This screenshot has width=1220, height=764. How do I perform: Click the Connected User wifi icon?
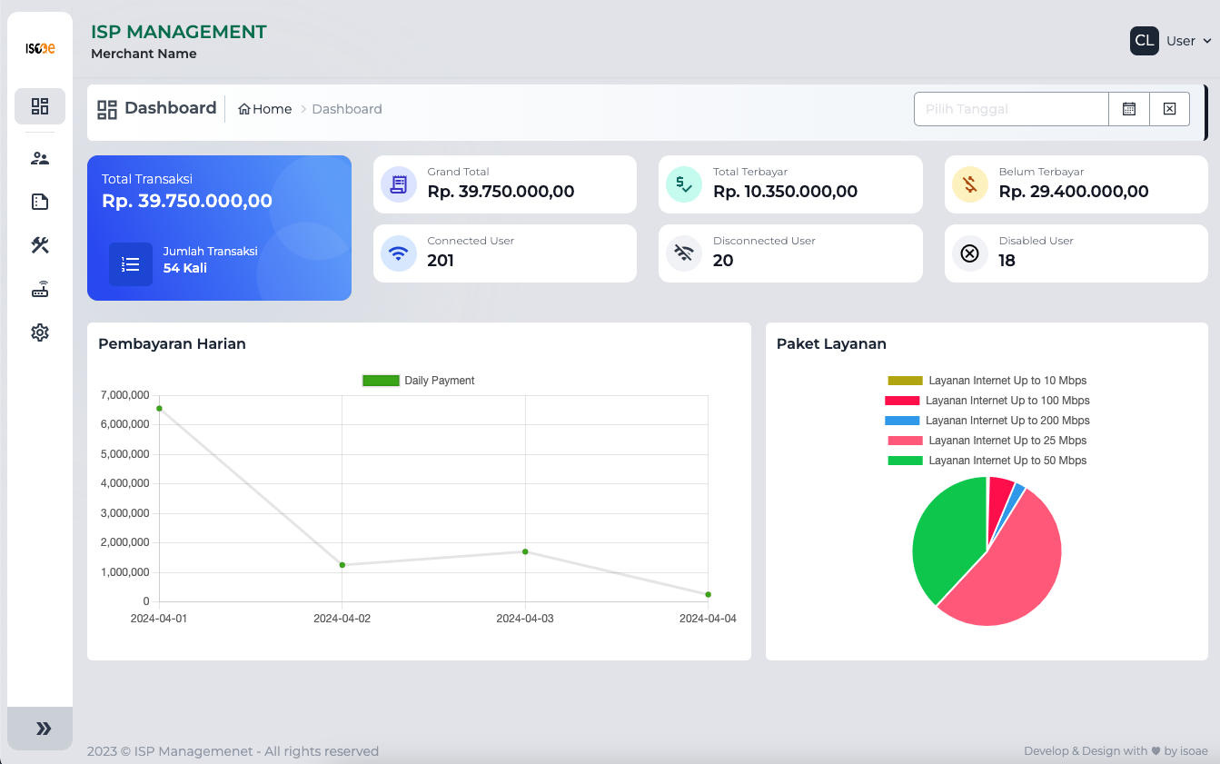[x=399, y=253]
